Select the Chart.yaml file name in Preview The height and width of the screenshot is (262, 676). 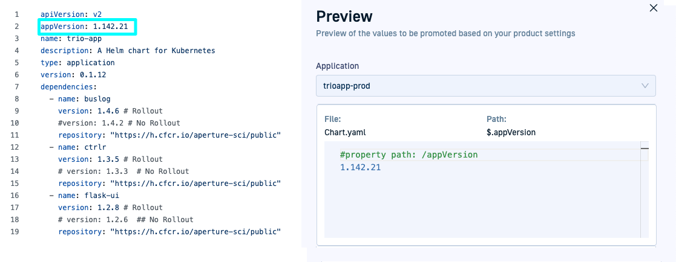[345, 132]
